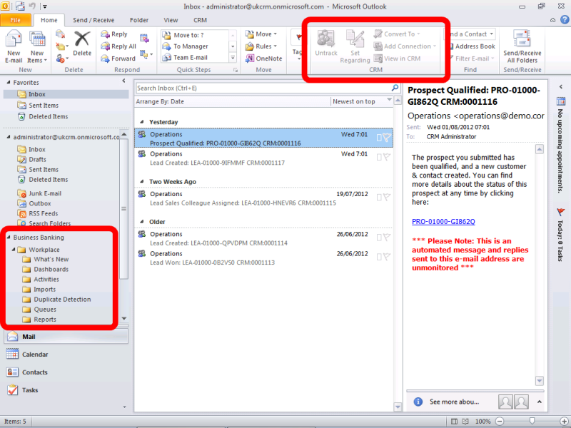The image size is (571, 428).
Task: Click in the Search Inbox field
Action: point(263,88)
